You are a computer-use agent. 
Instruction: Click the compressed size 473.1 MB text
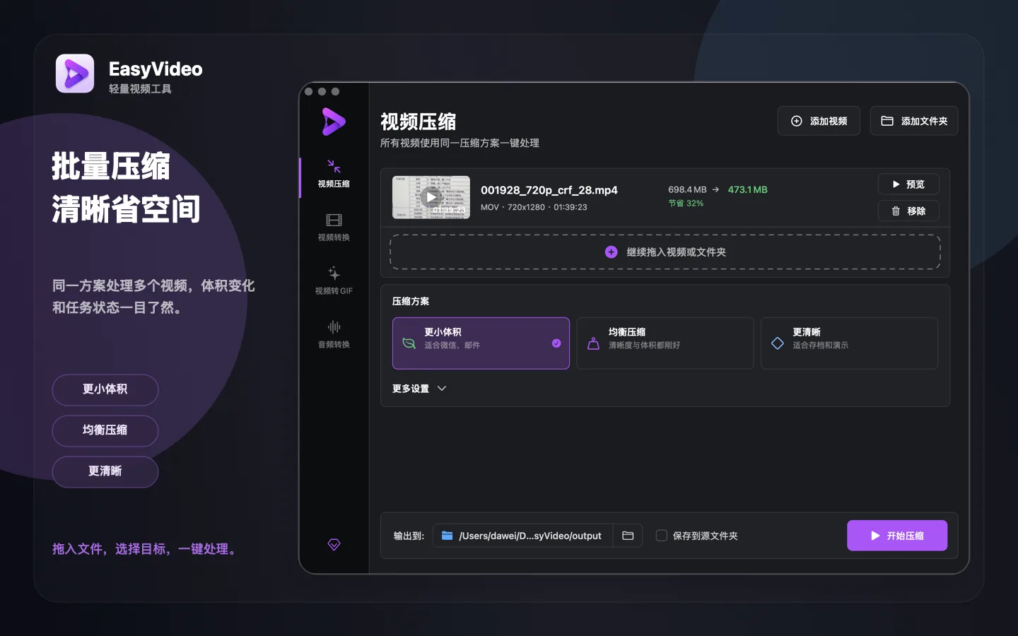(748, 189)
